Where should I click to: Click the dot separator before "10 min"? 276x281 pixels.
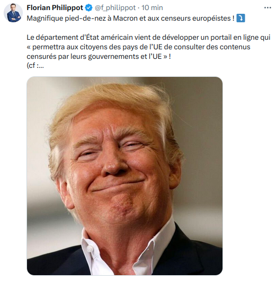tap(139, 8)
